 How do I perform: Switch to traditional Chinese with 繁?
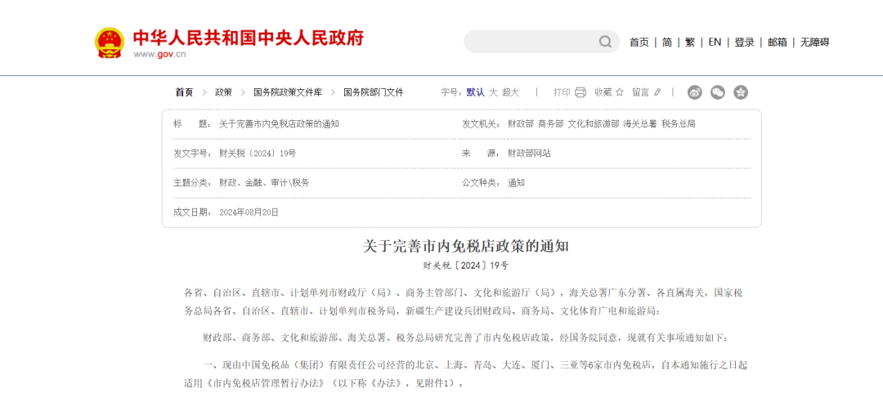(690, 42)
